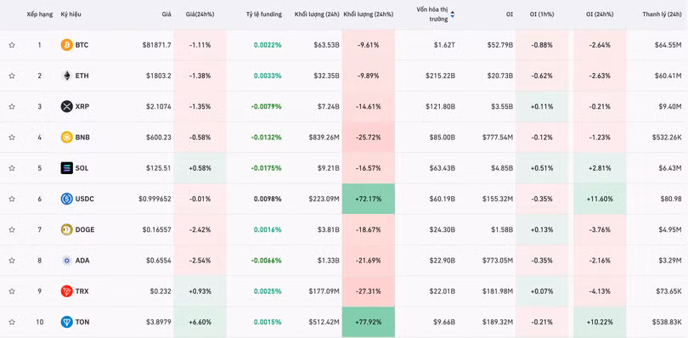The width and height of the screenshot is (688, 338).
Task: Open the TRX symbol link
Action: pyautogui.click(x=82, y=291)
